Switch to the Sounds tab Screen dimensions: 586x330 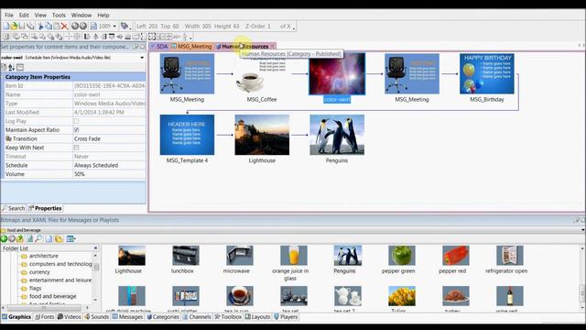click(x=96, y=317)
